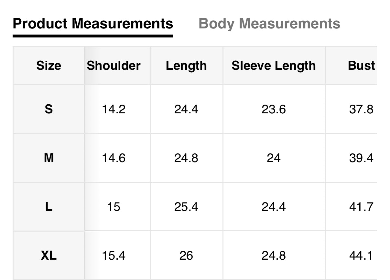Image resolution: width=390 pixels, height=280 pixels.
Task: Click the Size column header
Action: (x=49, y=66)
